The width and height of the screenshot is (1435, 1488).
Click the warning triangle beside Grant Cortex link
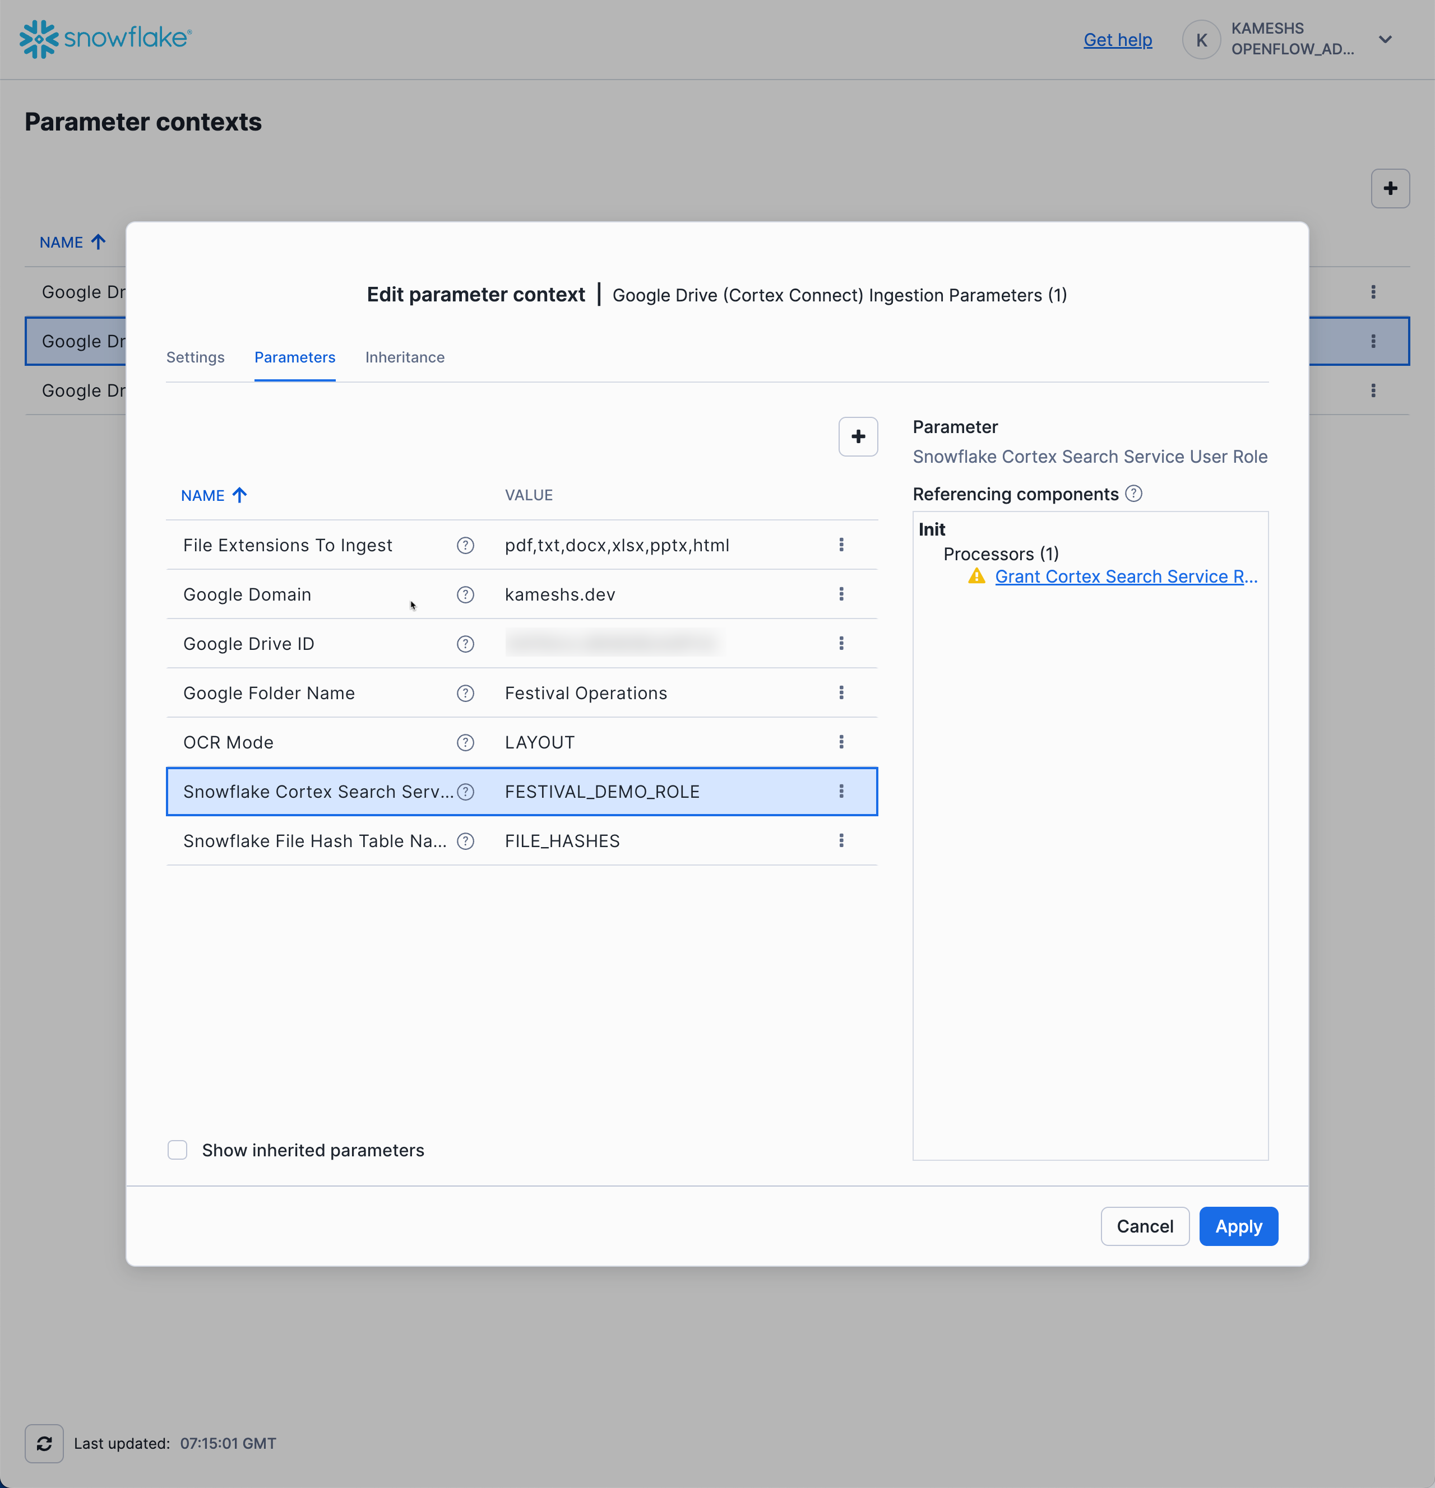(976, 576)
